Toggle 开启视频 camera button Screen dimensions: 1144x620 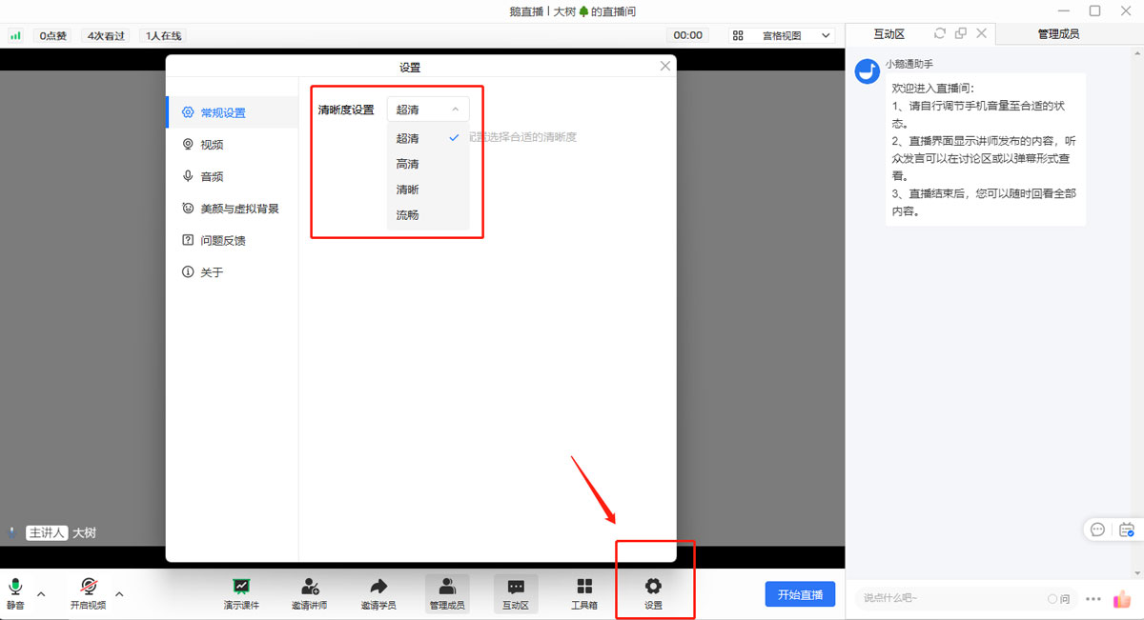88,587
